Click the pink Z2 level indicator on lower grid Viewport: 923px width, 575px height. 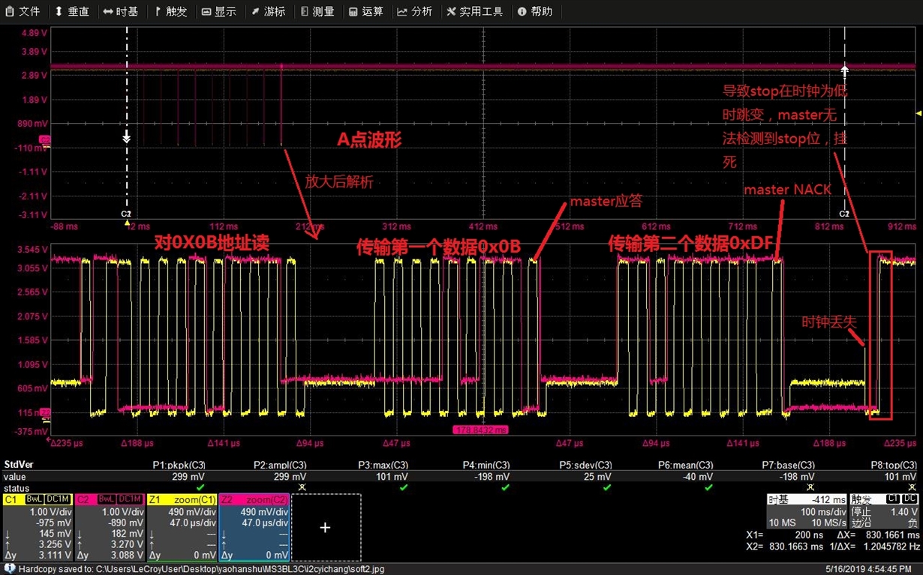pyautogui.click(x=45, y=412)
